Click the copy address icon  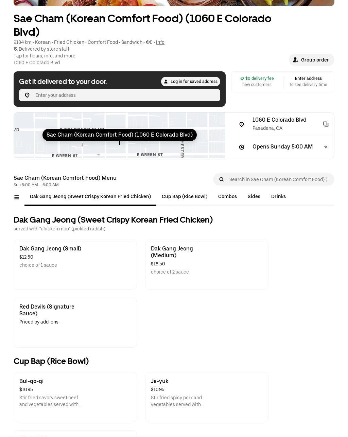[x=326, y=124]
